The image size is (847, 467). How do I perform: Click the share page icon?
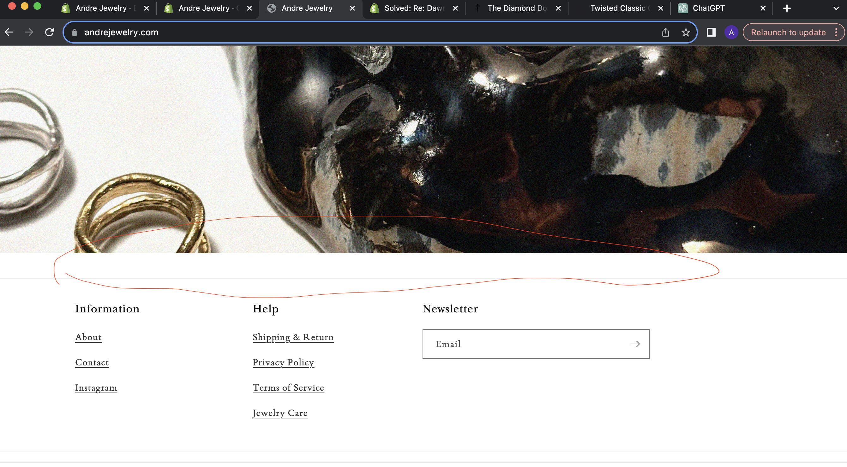coord(665,32)
